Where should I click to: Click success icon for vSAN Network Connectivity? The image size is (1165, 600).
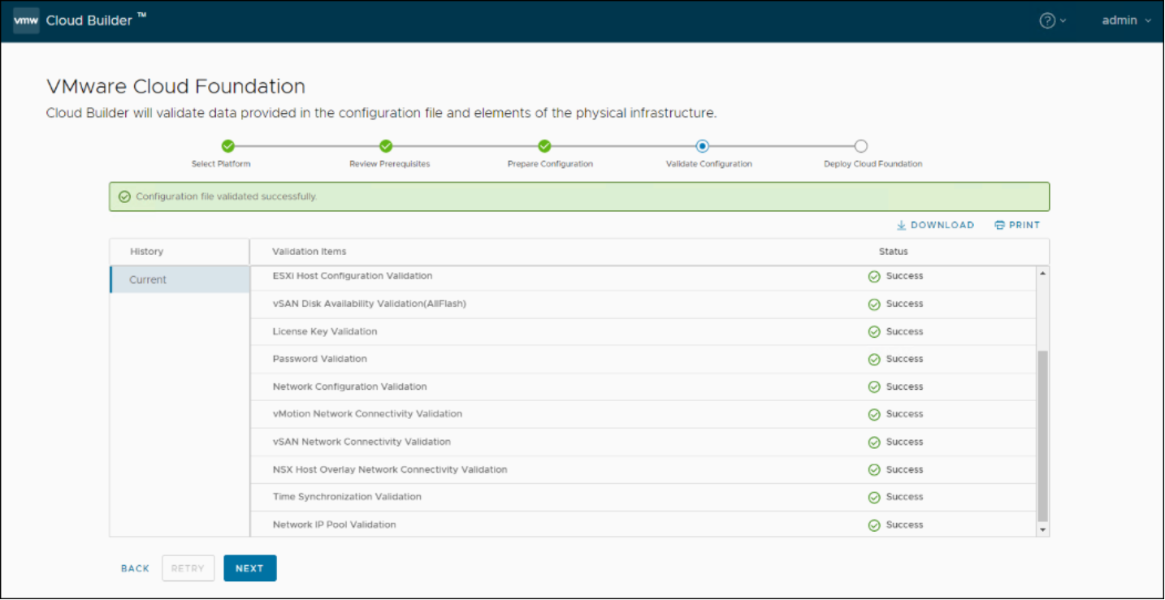tap(874, 442)
